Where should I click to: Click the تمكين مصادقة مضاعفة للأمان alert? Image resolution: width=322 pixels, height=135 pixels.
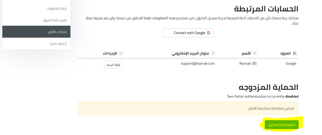point(188,108)
